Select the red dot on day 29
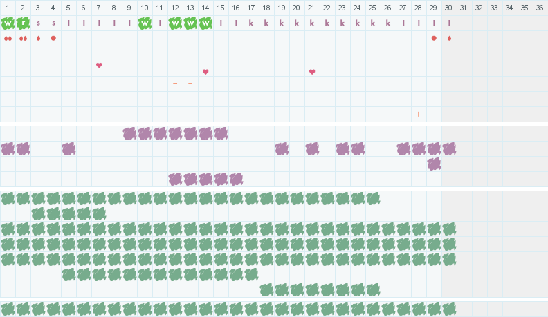 coord(434,38)
